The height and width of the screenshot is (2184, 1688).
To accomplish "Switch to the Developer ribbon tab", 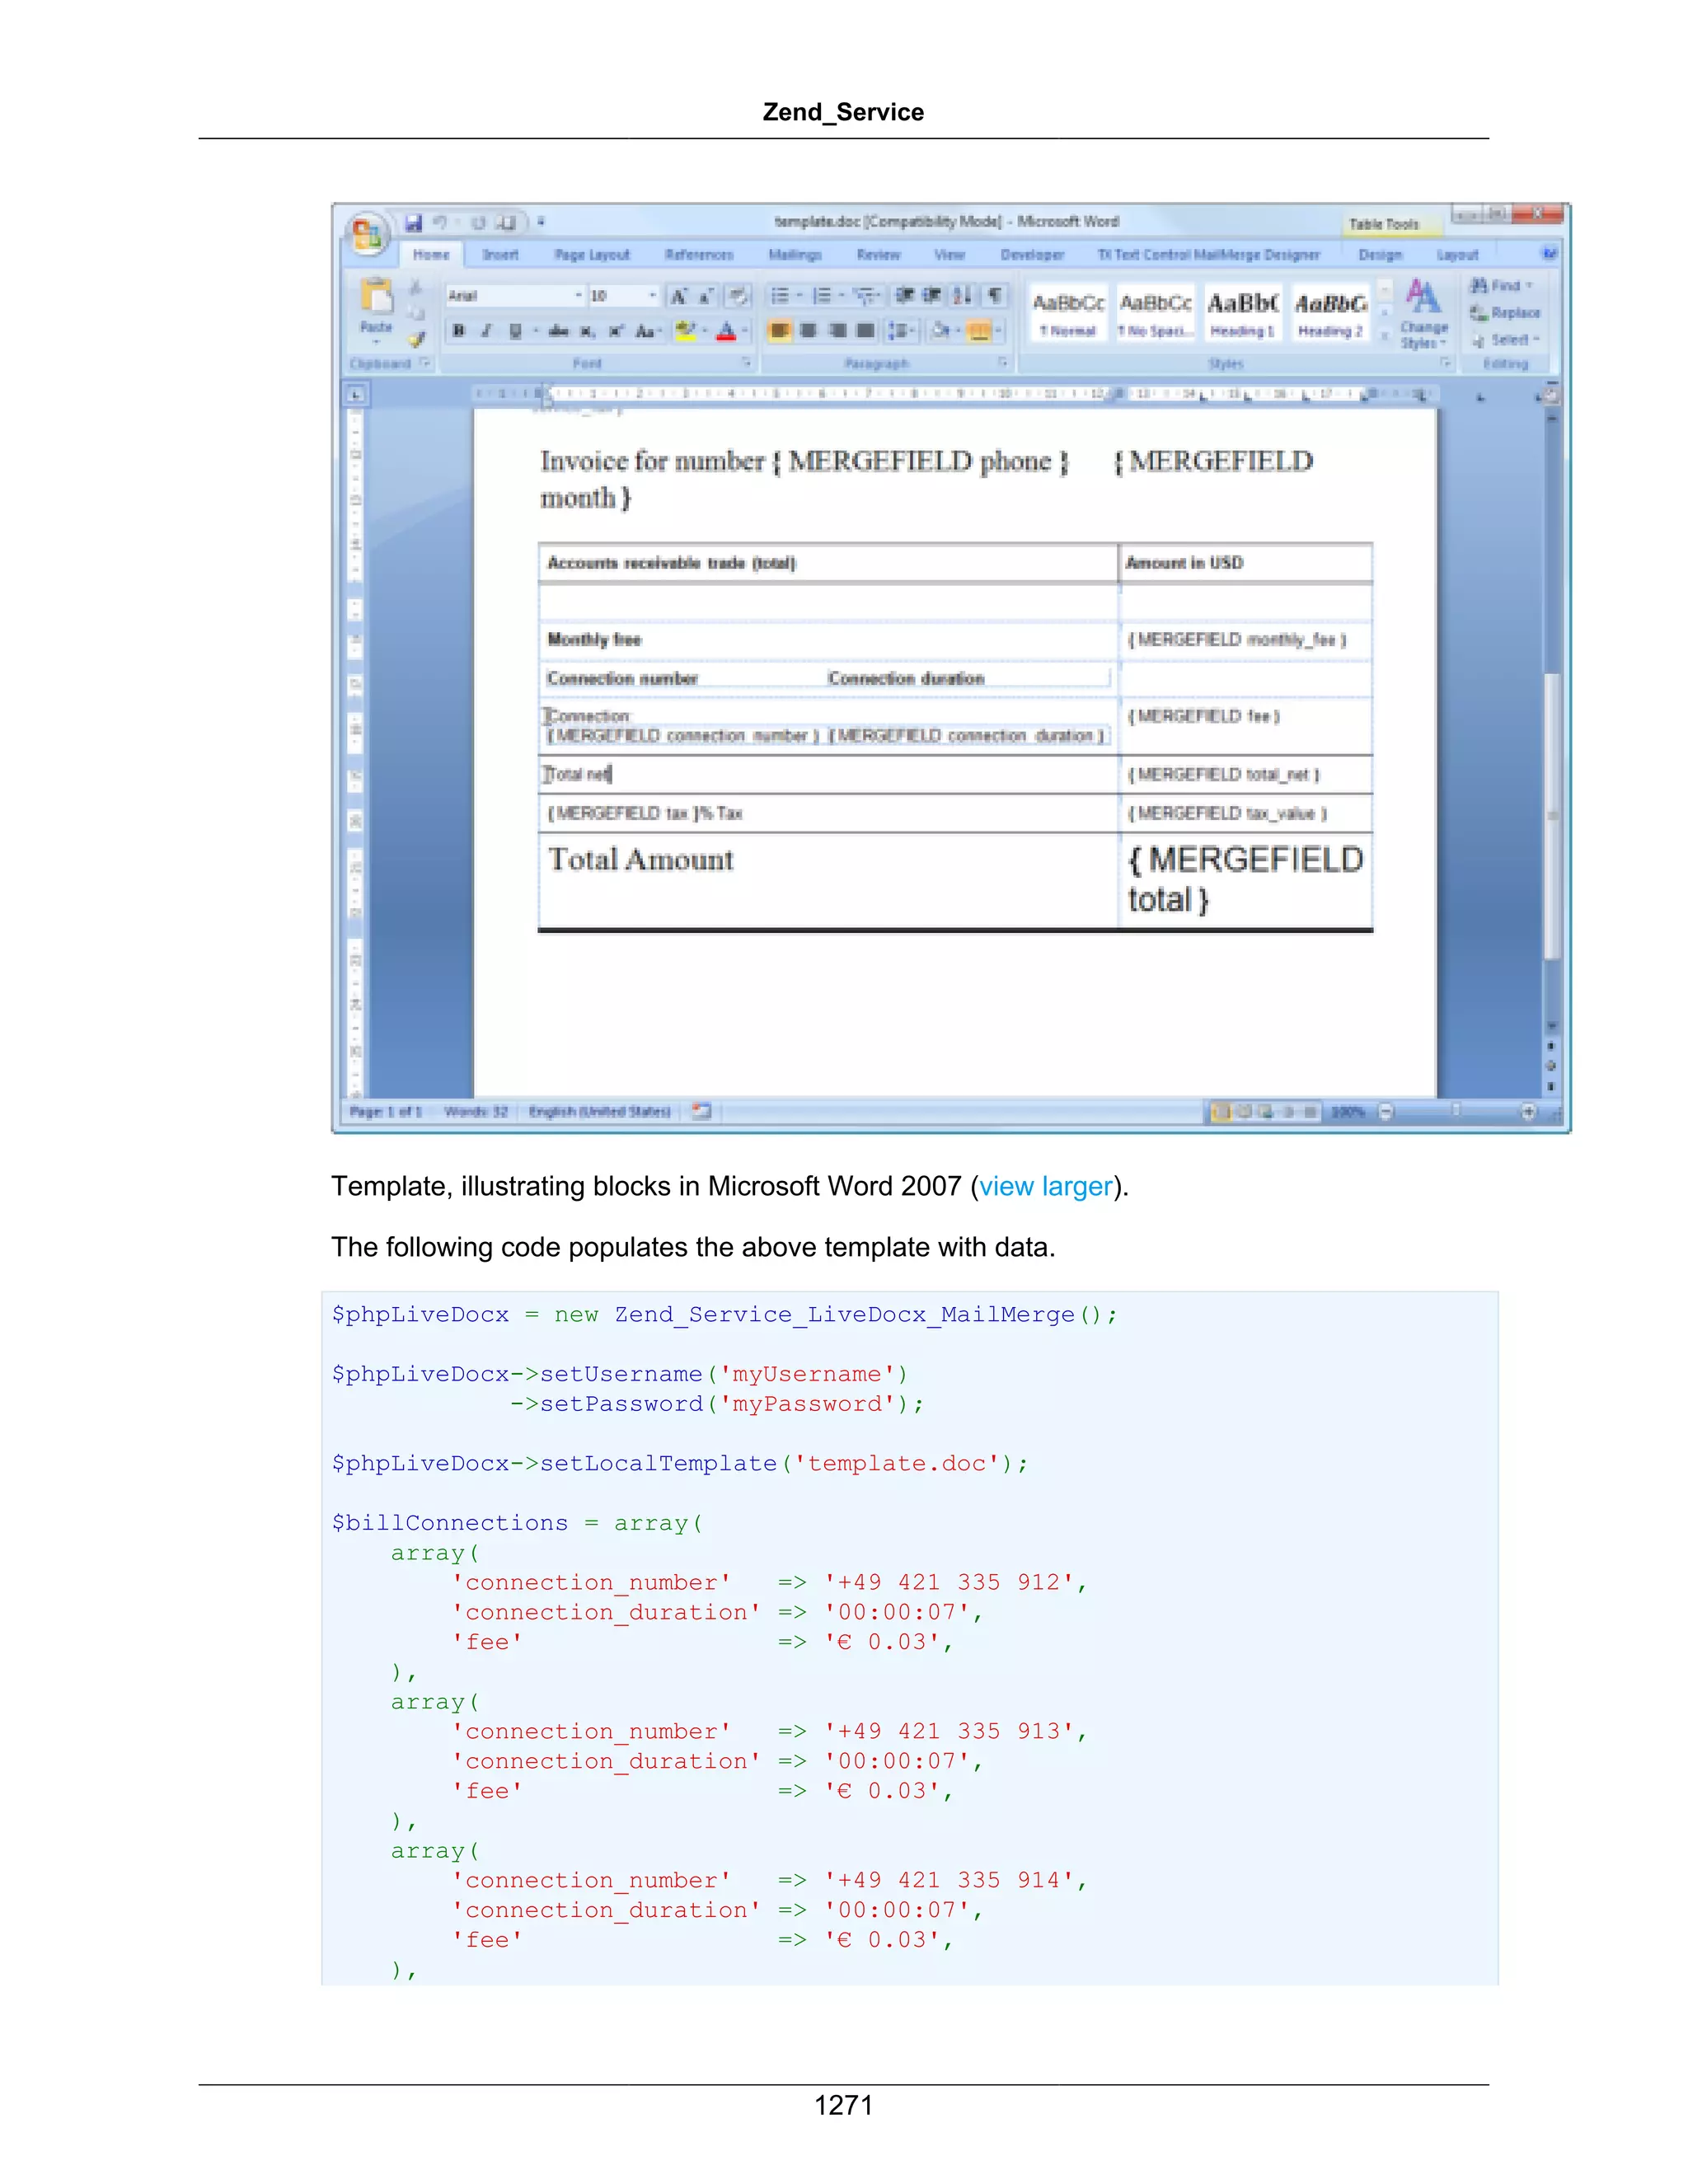I will click(x=1032, y=255).
